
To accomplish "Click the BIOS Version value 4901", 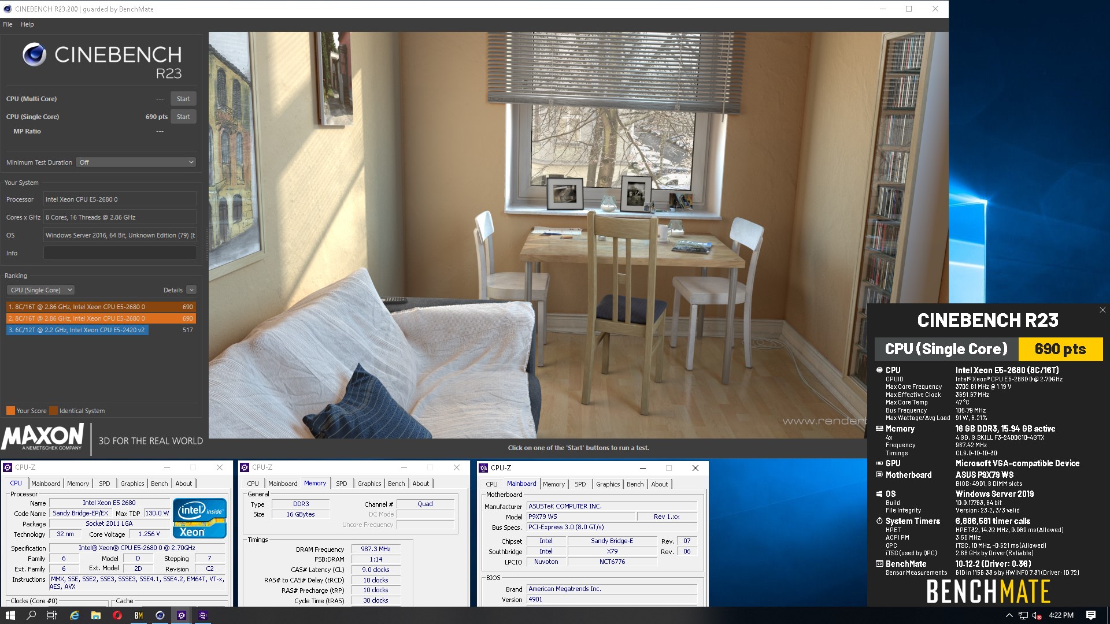I will click(x=612, y=599).
